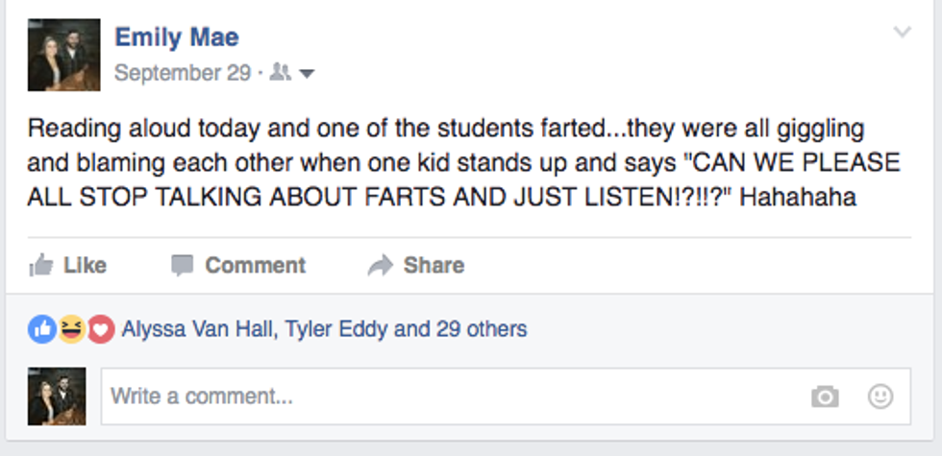Like the post with the thumbs-up button
Viewport: 942px width, 456px height.
(x=67, y=265)
